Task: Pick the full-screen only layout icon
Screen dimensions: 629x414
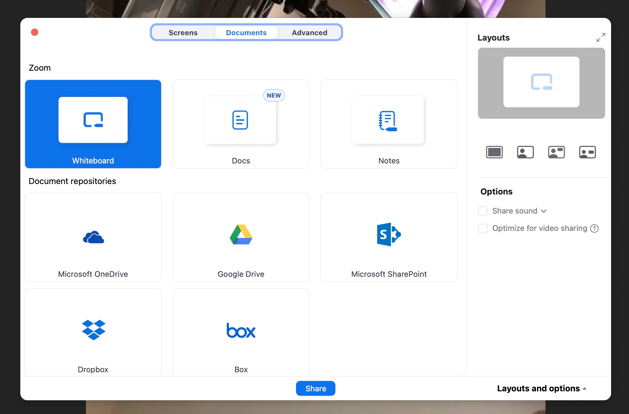Action: (x=494, y=152)
